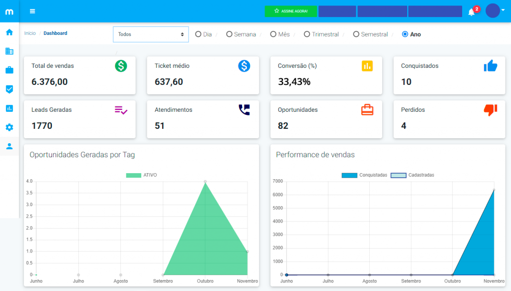This screenshot has height=291, width=511.
Task: Open reports via the bar chart sidebar icon
Action: (8, 108)
